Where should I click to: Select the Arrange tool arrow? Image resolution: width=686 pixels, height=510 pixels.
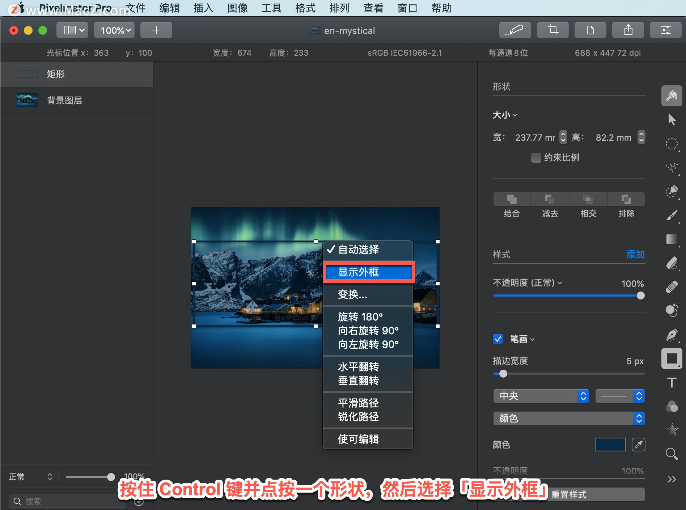point(672,119)
